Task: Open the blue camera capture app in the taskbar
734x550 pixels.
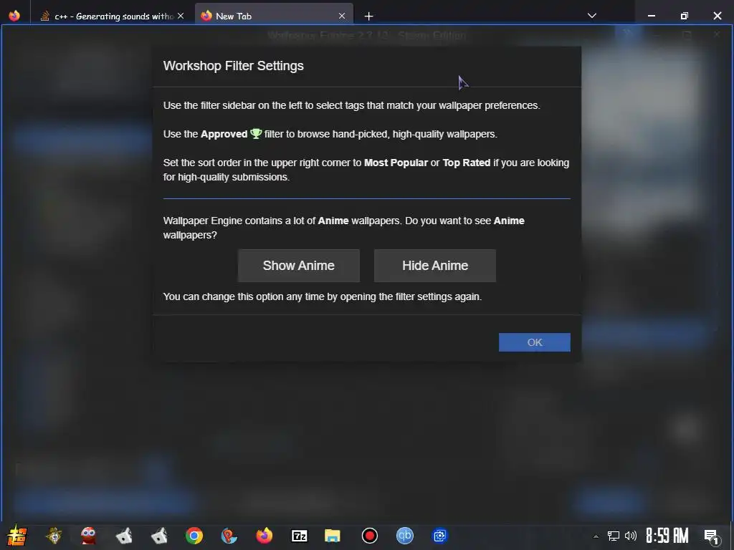Action: 439,536
